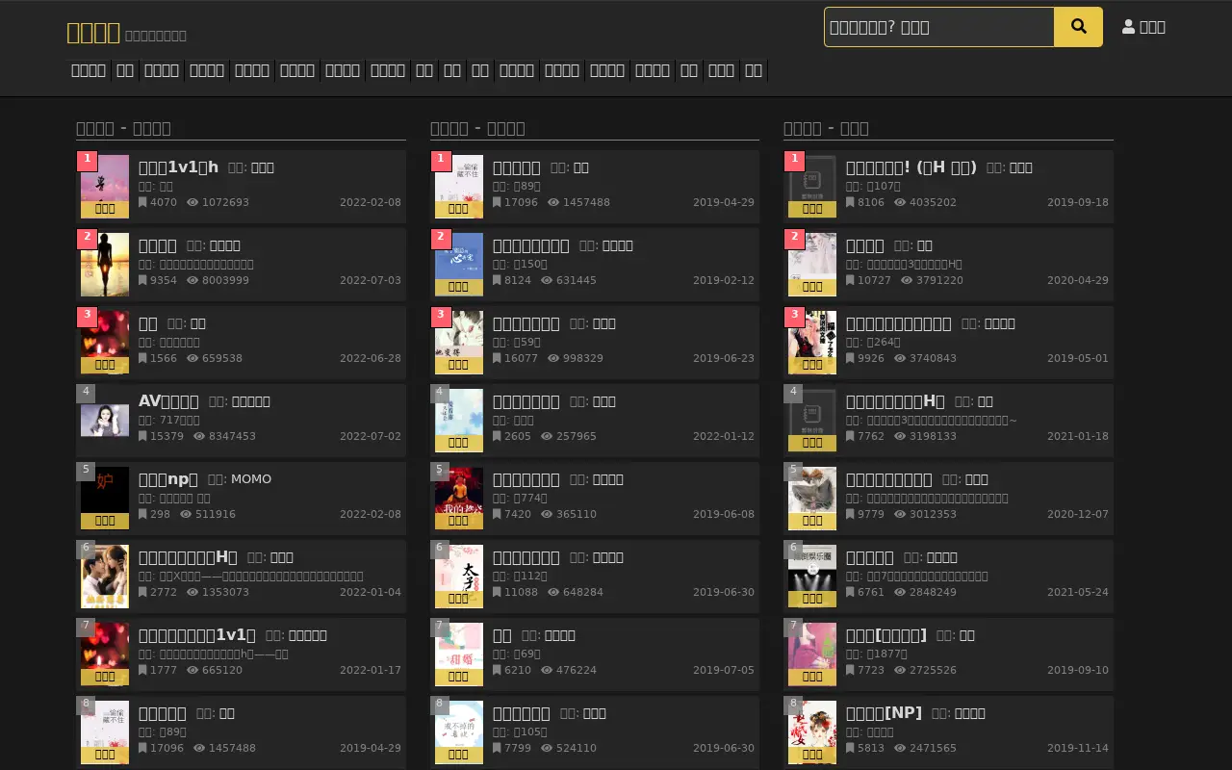Click bookmark icon next to 2605

pyautogui.click(x=497, y=437)
